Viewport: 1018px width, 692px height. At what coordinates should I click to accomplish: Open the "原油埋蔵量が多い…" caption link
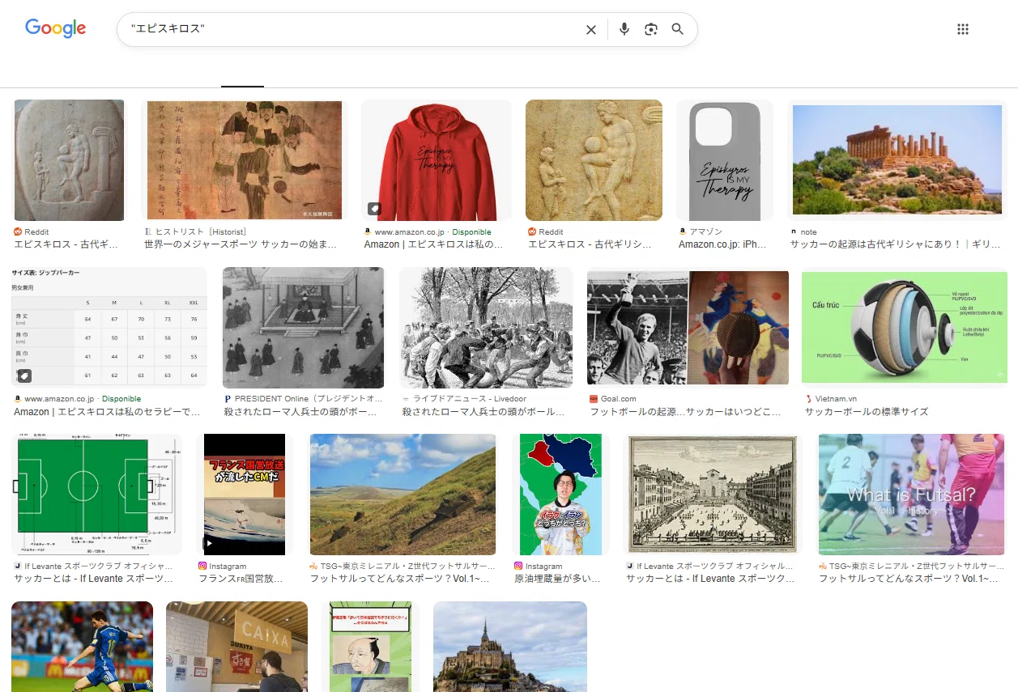click(x=557, y=579)
